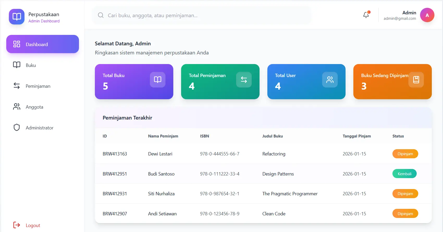The height and width of the screenshot is (232, 443).
Task: Click the Administrator shield icon in sidebar
Action: point(17,127)
